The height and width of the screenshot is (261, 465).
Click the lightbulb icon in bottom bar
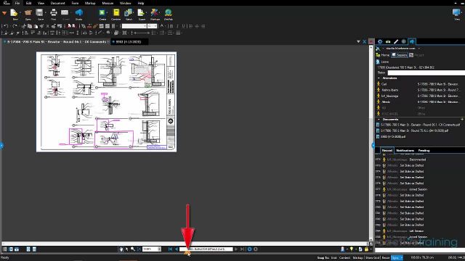tap(352, 249)
